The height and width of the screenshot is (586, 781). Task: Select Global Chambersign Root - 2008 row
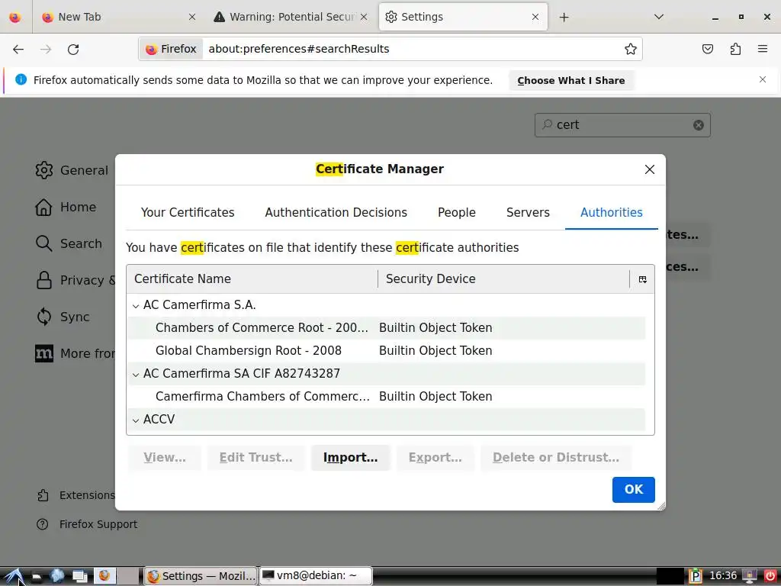(x=387, y=351)
